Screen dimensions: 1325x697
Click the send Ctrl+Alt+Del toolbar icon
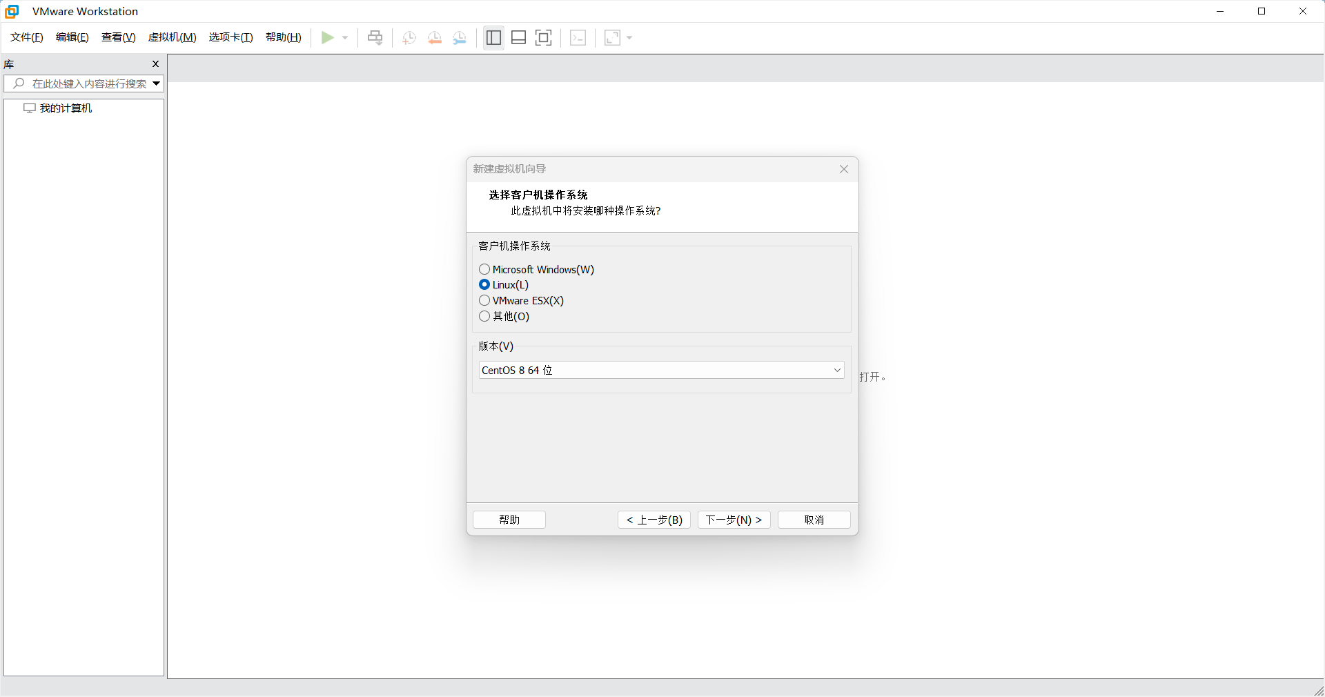point(375,37)
